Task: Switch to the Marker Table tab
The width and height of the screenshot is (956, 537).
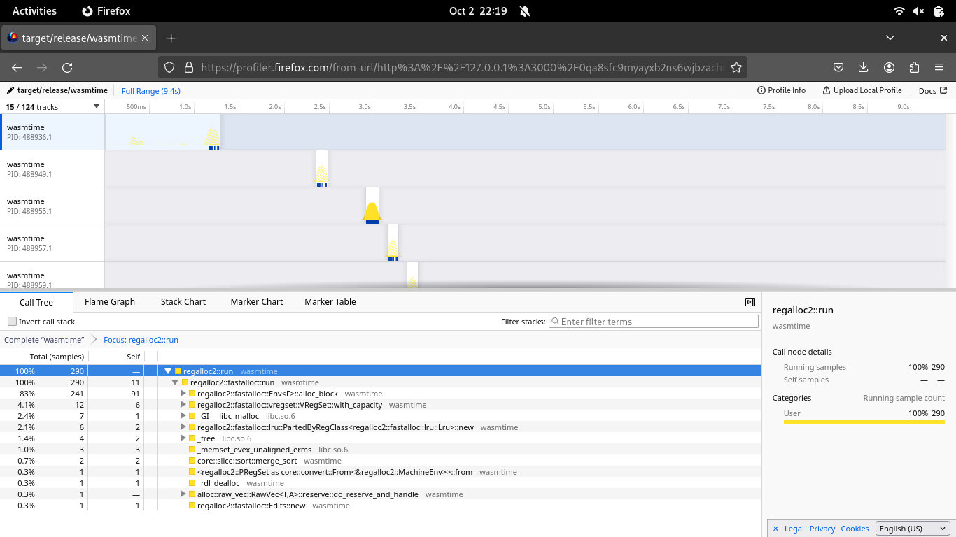Action: pyautogui.click(x=330, y=302)
